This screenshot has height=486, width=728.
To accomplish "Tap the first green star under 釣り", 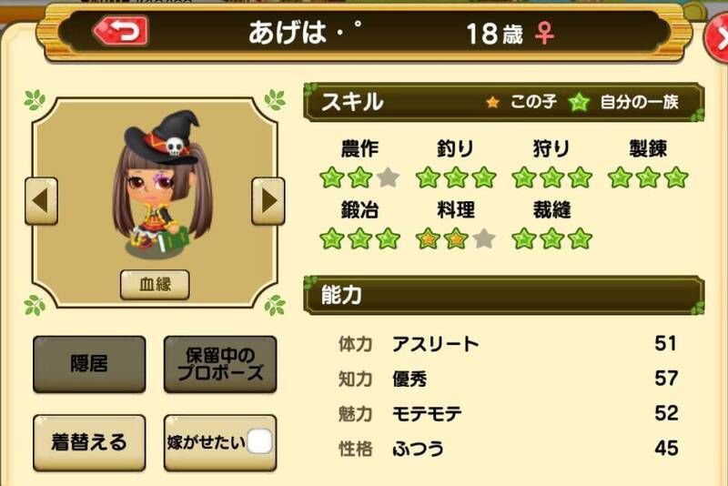I will (428, 177).
